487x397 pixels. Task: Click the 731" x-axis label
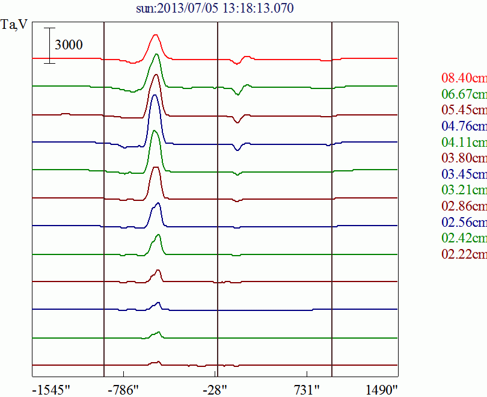pos(307,390)
